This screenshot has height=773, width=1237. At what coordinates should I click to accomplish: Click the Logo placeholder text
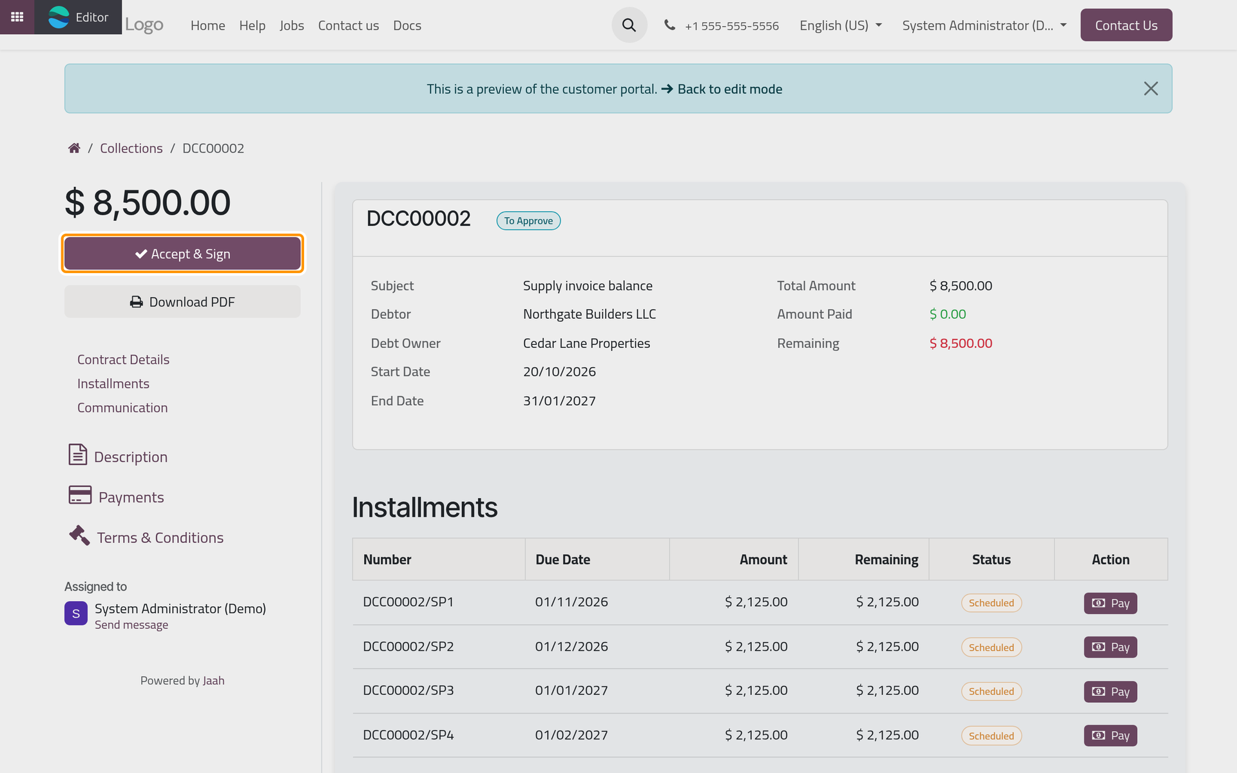(x=144, y=24)
